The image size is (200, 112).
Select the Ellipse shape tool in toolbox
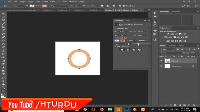[3, 91]
